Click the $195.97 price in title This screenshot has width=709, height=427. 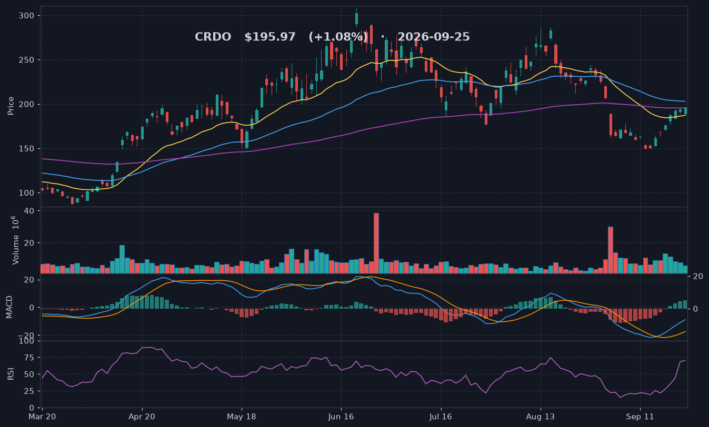(x=270, y=37)
